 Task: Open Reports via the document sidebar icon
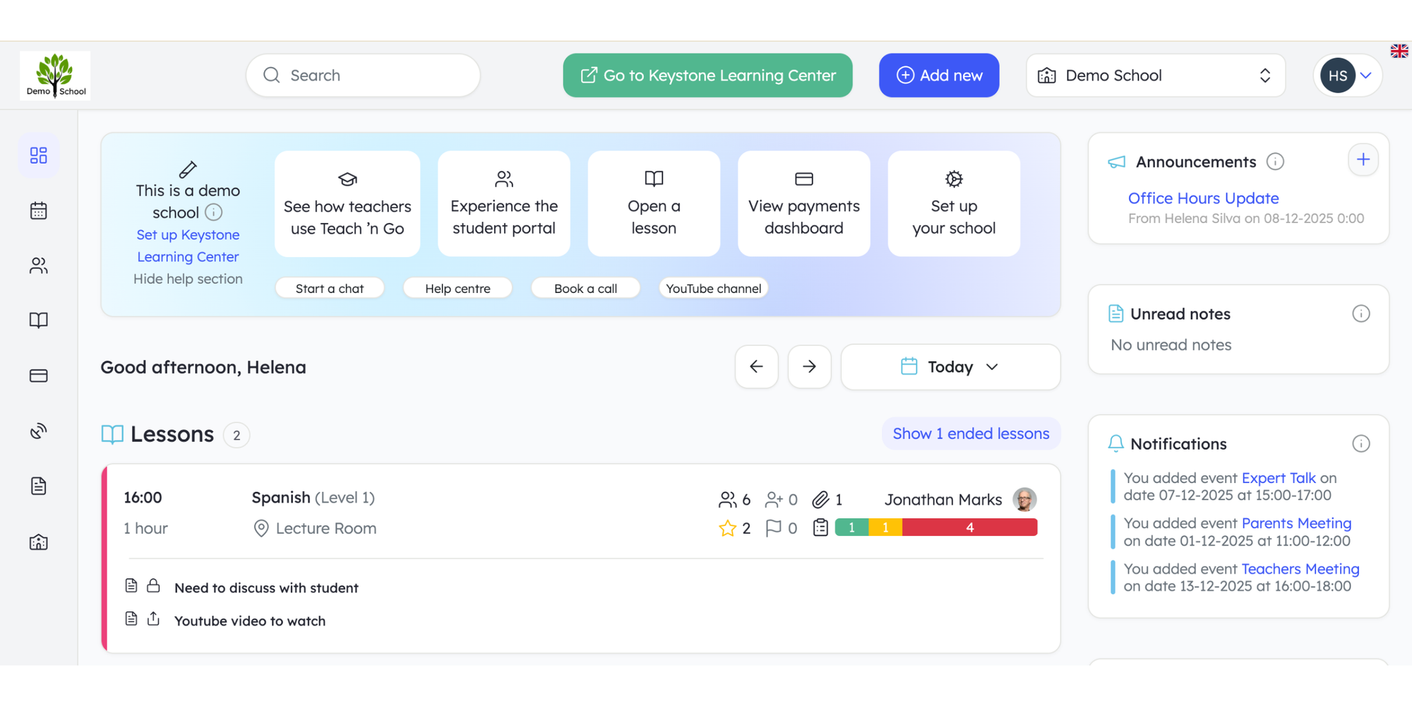click(38, 486)
